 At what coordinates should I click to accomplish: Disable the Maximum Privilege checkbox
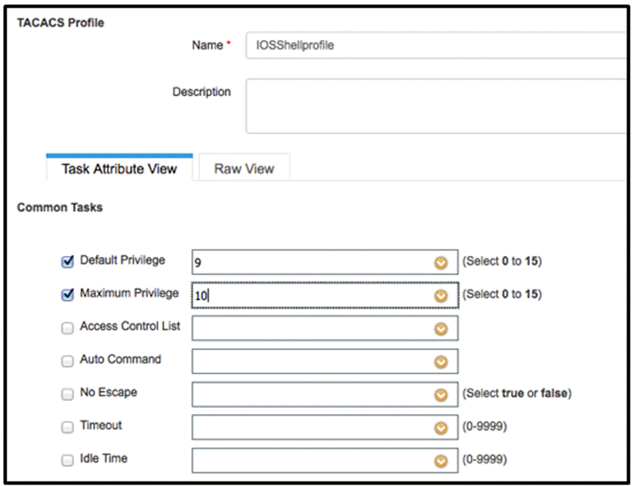coord(67,294)
